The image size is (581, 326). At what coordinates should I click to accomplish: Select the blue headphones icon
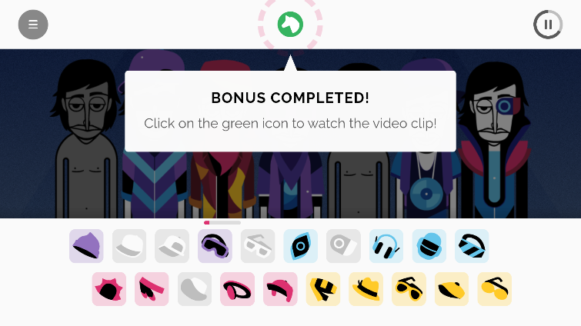tap(386, 246)
